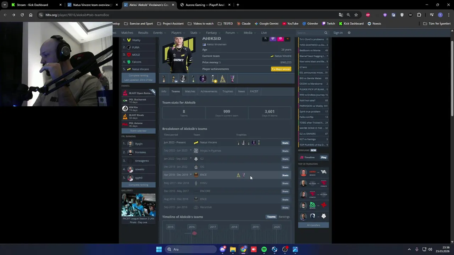Viewport: 454px width, 255px height.
Task: Open the Event calendar button
Action: point(138,131)
